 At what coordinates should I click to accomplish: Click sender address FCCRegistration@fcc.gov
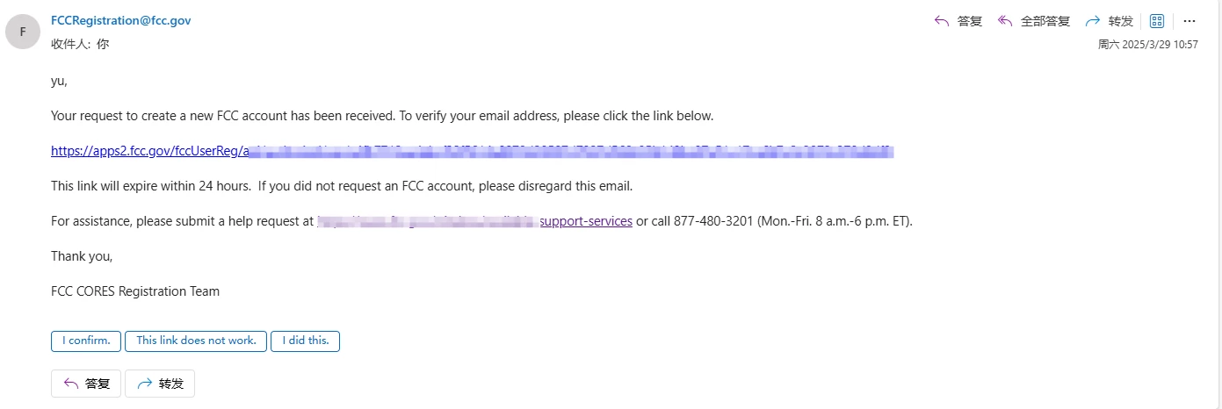(x=121, y=20)
